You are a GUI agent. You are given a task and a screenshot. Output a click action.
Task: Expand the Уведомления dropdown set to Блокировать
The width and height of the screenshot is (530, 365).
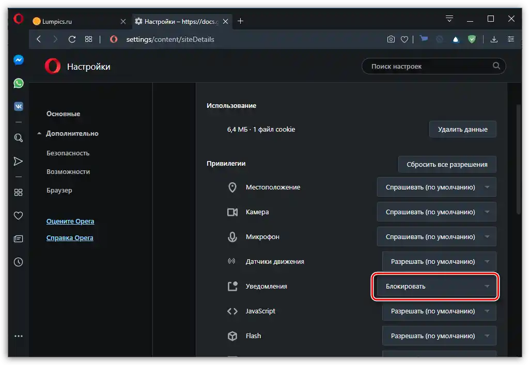tap(437, 286)
